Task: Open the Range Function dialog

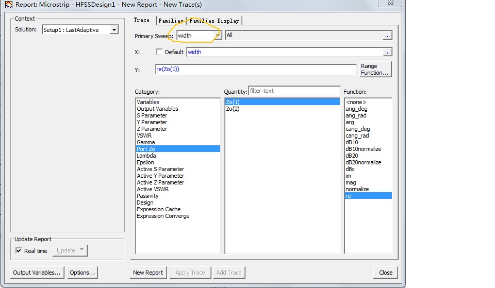Action: point(375,69)
